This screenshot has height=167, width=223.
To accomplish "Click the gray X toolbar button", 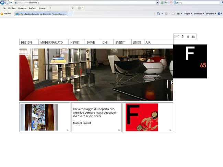I will coord(72,8).
